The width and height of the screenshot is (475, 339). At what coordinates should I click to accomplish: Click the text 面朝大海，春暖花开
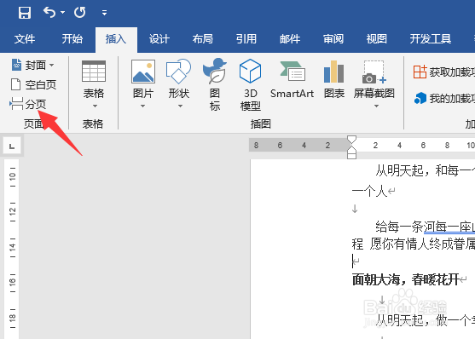pyautogui.click(x=405, y=279)
